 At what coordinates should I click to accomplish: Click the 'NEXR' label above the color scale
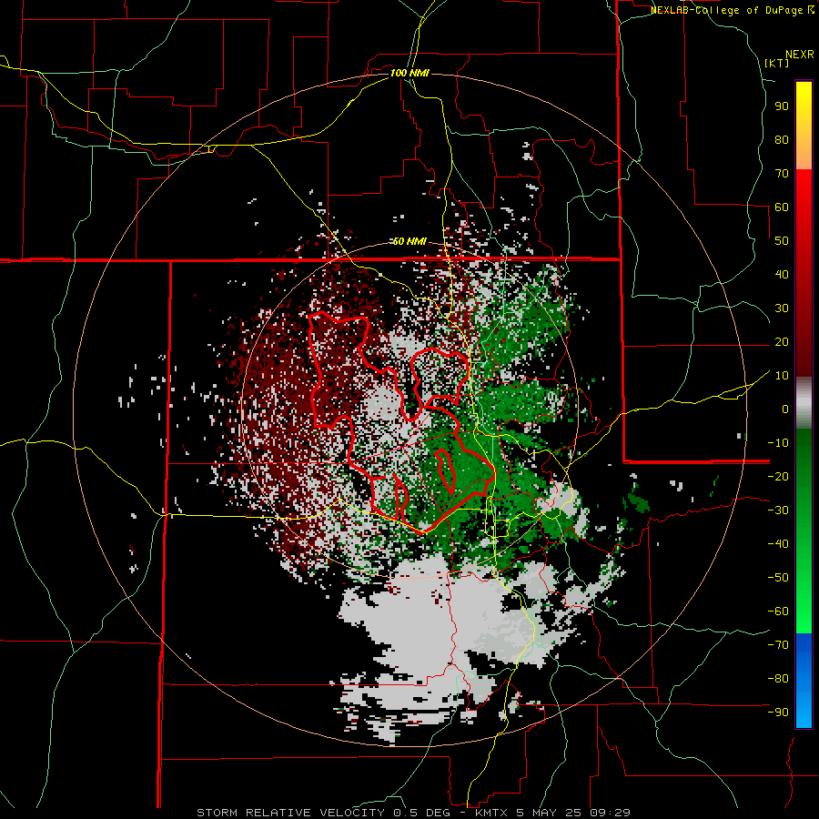800,55
